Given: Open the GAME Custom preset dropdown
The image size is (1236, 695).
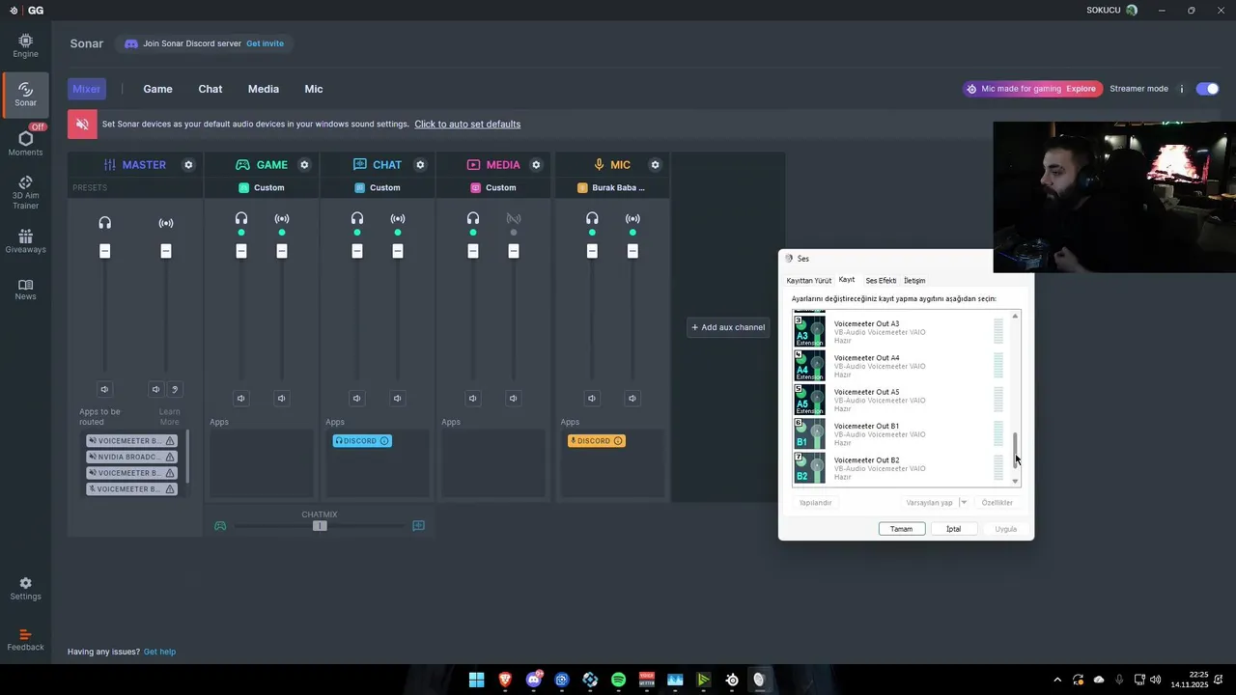Looking at the screenshot, I should [x=262, y=188].
